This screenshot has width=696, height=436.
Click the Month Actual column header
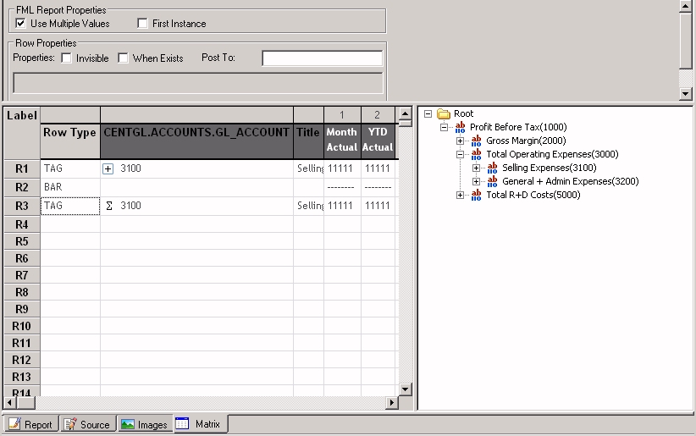point(342,141)
